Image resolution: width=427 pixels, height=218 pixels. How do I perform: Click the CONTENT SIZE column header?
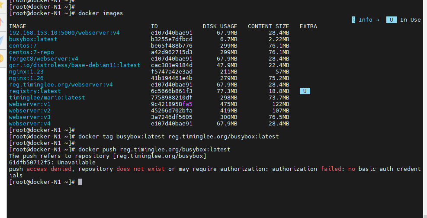268,26
